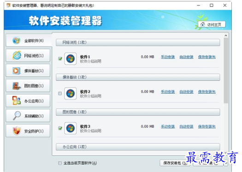Screen dimensions: 242x172
Task: Click the 软件3 program icon
Action: coord(71,128)
